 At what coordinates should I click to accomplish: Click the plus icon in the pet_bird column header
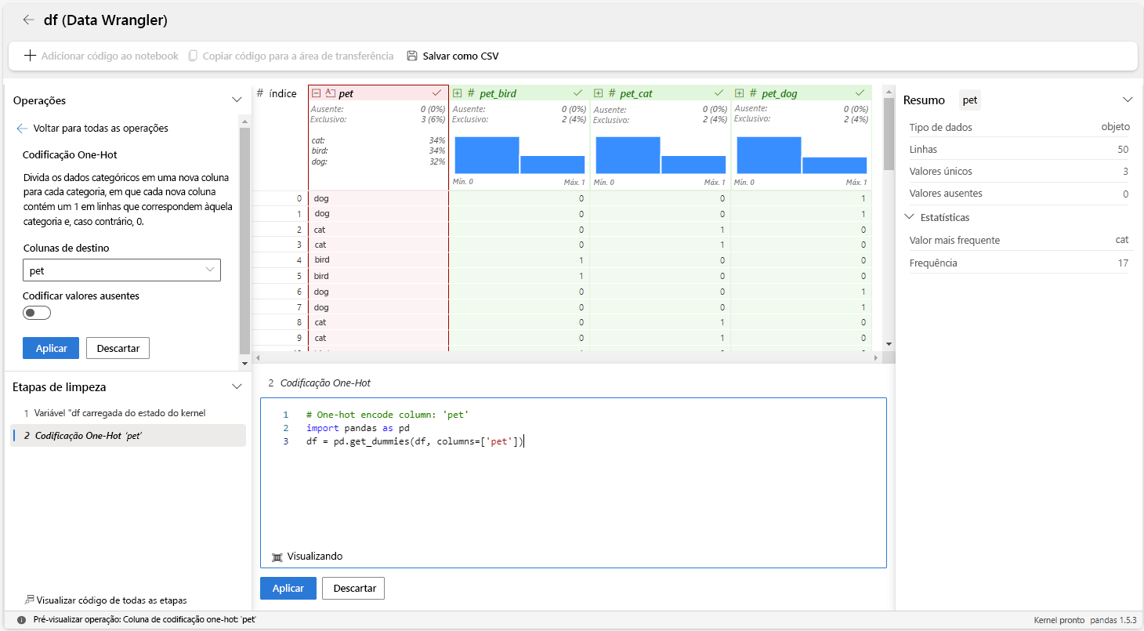(458, 93)
